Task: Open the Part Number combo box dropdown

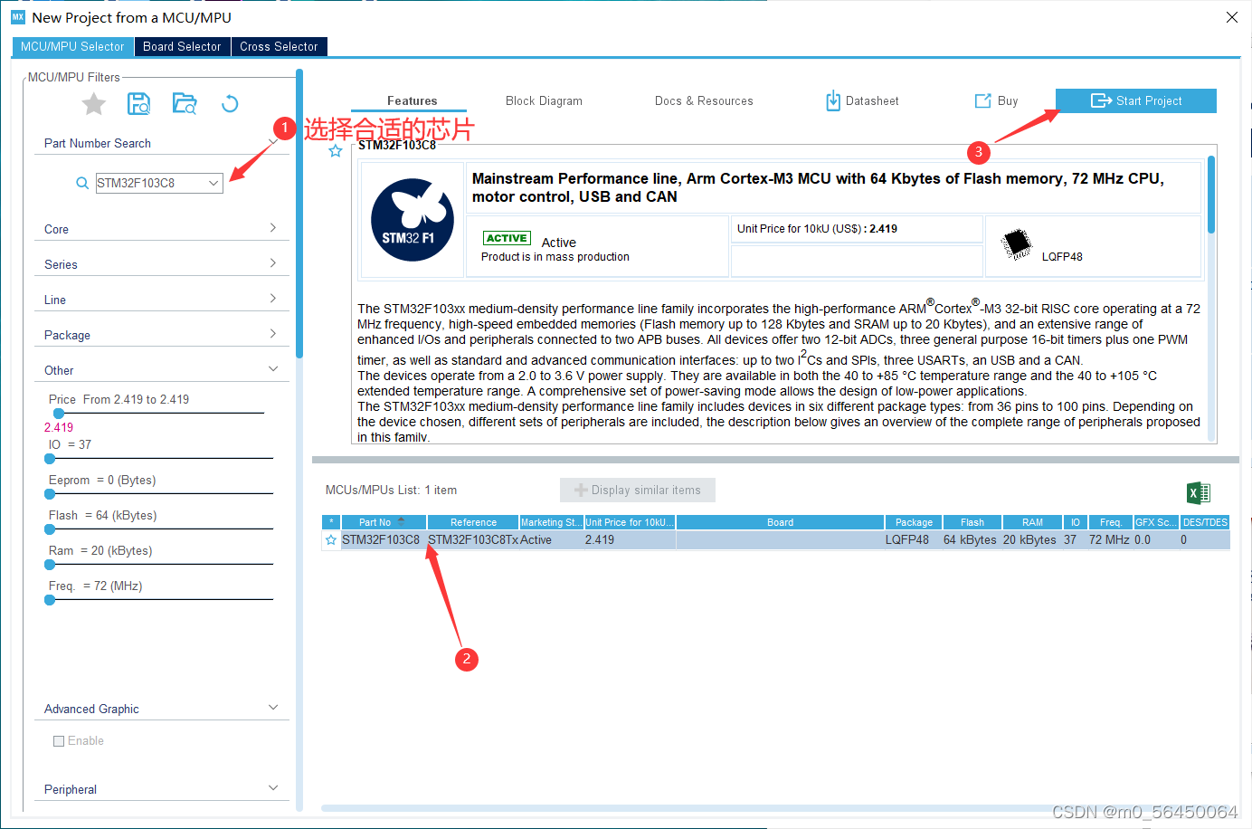Action: point(213,183)
